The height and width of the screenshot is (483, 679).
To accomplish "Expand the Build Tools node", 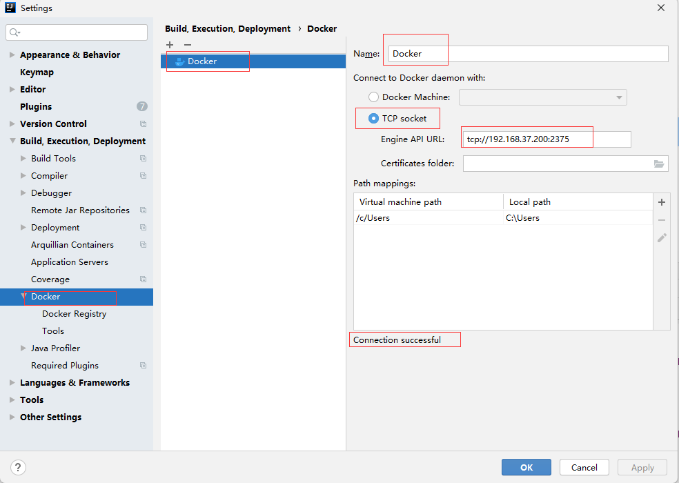I will 23,159.
